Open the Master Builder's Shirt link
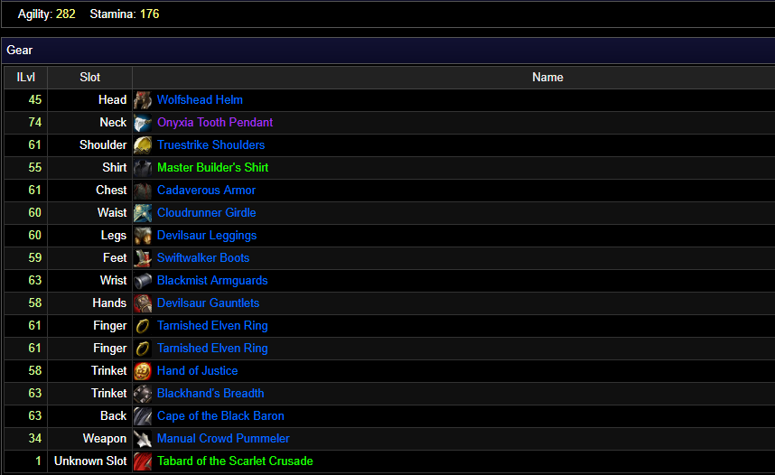Image resolution: width=775 pixels, height=475 pixels. (212, 168)
